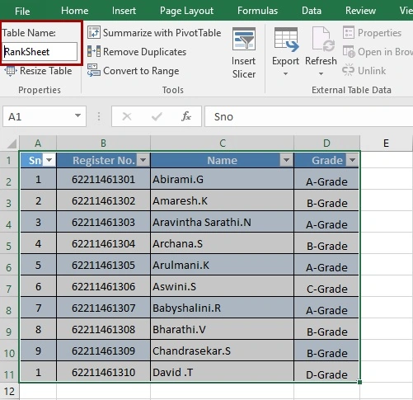Click the Resize Table icon
The height and width of the screenshot is (400, 413).
(x=11, y=71)
